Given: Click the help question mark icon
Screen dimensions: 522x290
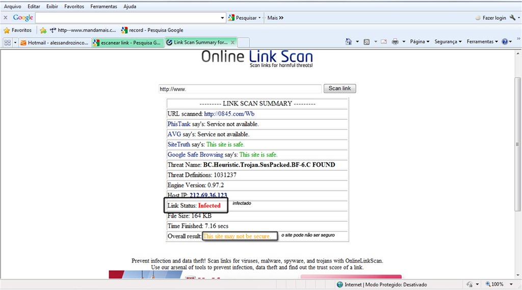Looking at the screenshot, I should click(x=505, y=42).
